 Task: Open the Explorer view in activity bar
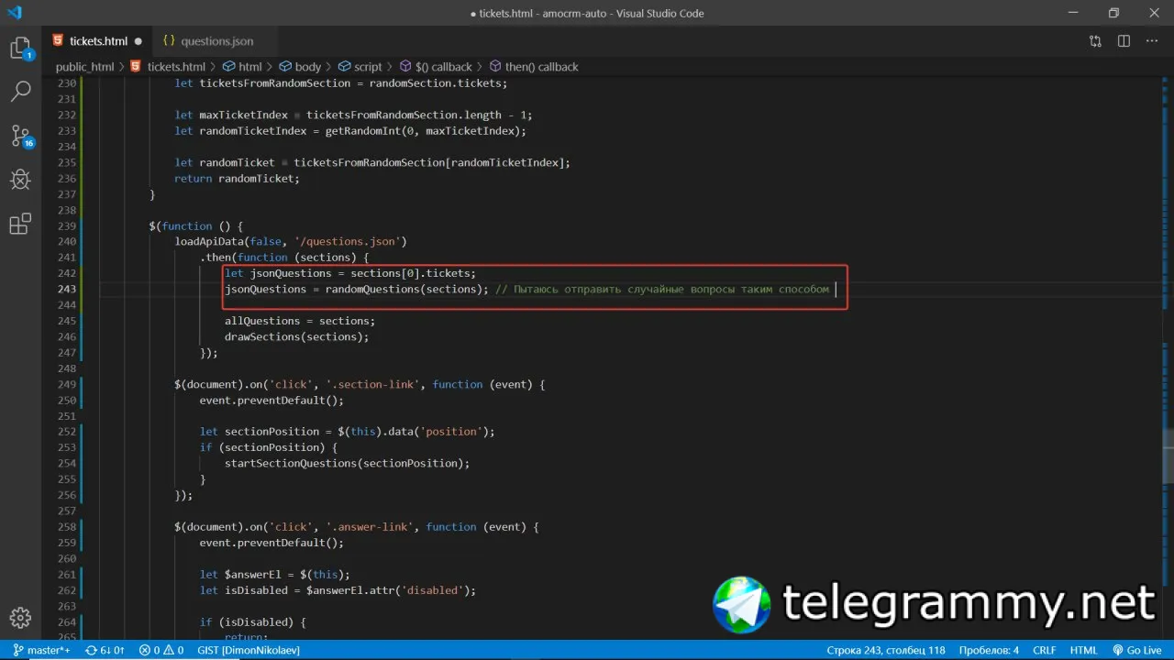coord(20,49)
